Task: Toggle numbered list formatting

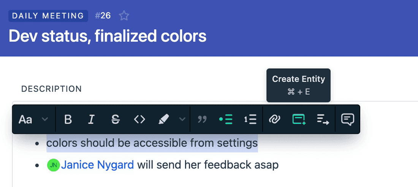Action: pos(250,119)
